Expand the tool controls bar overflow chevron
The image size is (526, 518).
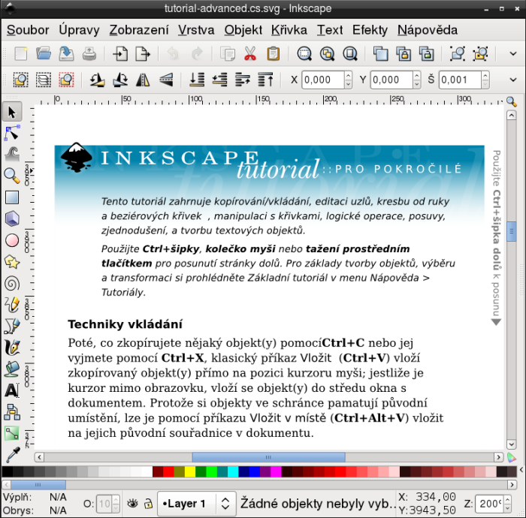[x=513, y=80]
